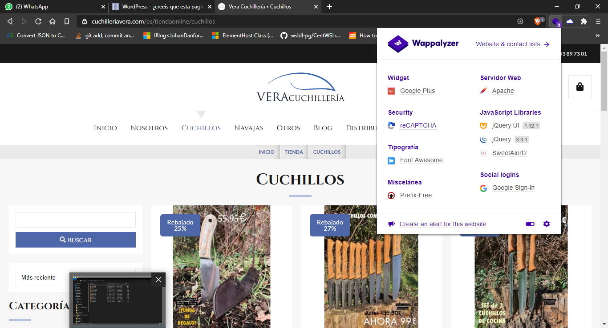The width and height of the screenshot is (608, 328).
Task: Open the jQuery link in JavaScript Libraries
Action: click(x=502, y=139)
